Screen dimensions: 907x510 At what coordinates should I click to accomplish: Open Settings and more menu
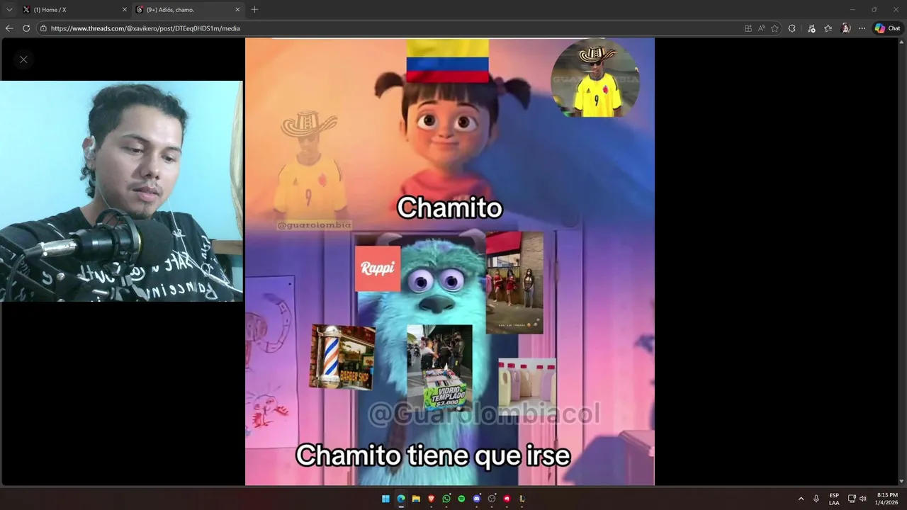[x=862, y=28]
